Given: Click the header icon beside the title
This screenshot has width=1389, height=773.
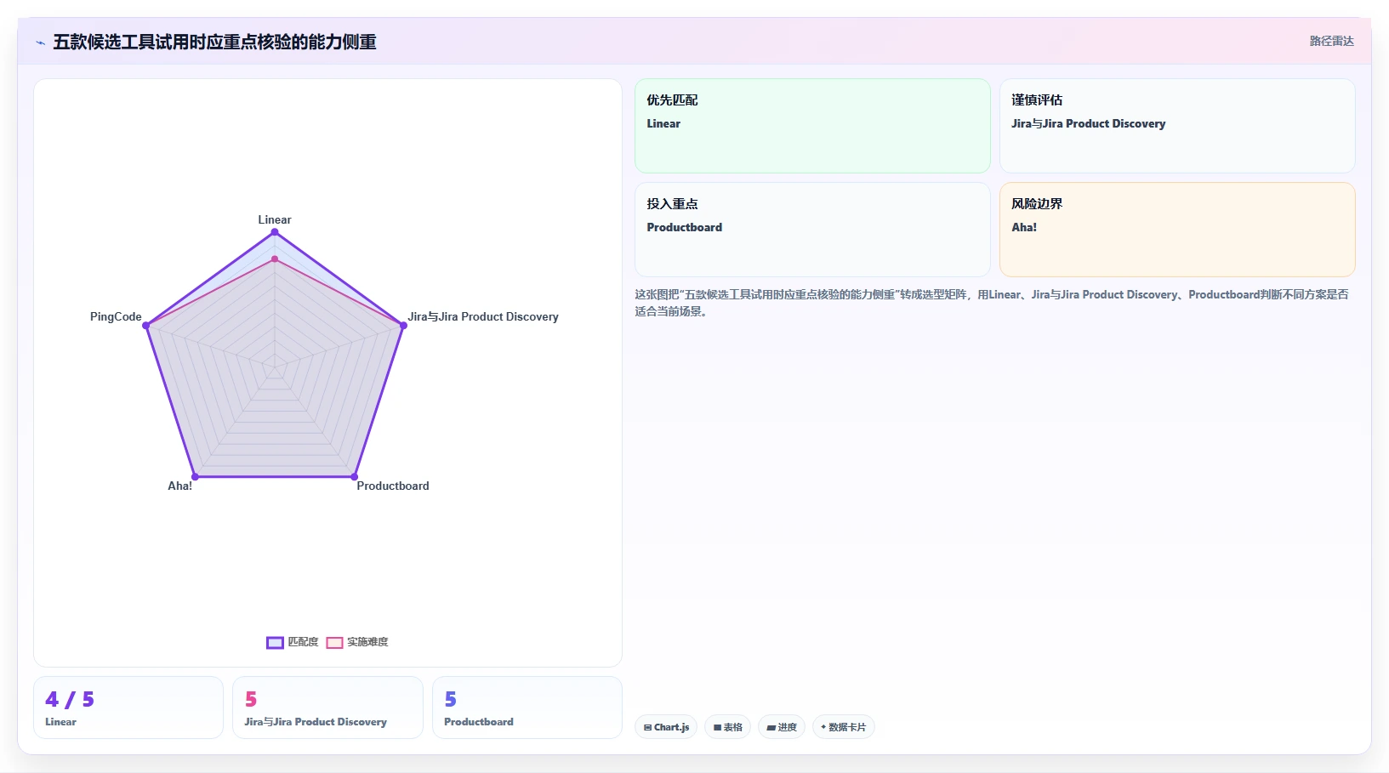Looking at the screenshot, I should click(x=40, y=43).
